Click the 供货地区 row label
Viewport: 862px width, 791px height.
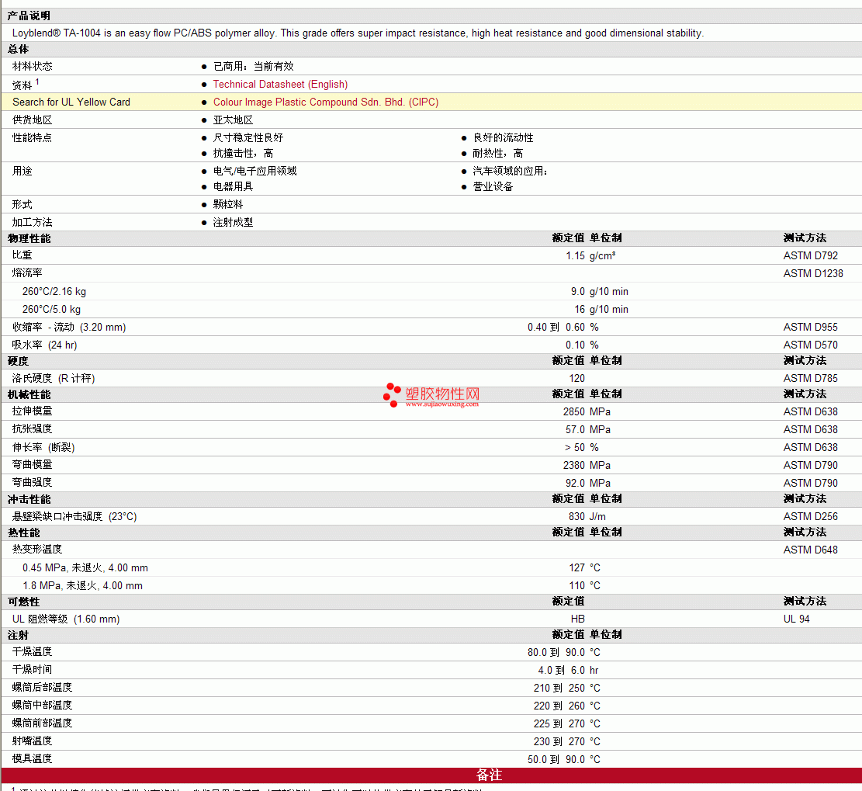[33, 120]
